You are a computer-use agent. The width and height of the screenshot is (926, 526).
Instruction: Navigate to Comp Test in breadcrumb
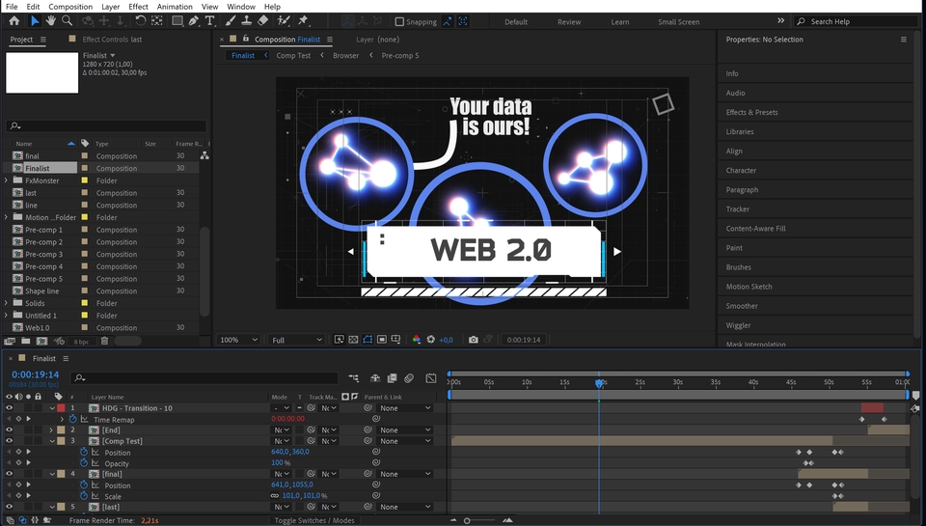[293, 56]
